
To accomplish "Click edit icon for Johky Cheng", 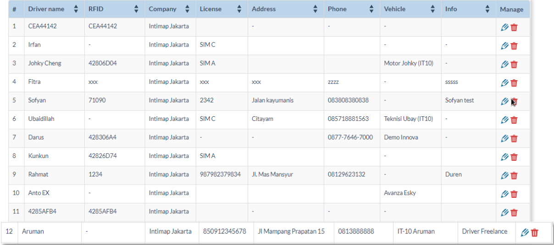I will [x=505, y=64].
